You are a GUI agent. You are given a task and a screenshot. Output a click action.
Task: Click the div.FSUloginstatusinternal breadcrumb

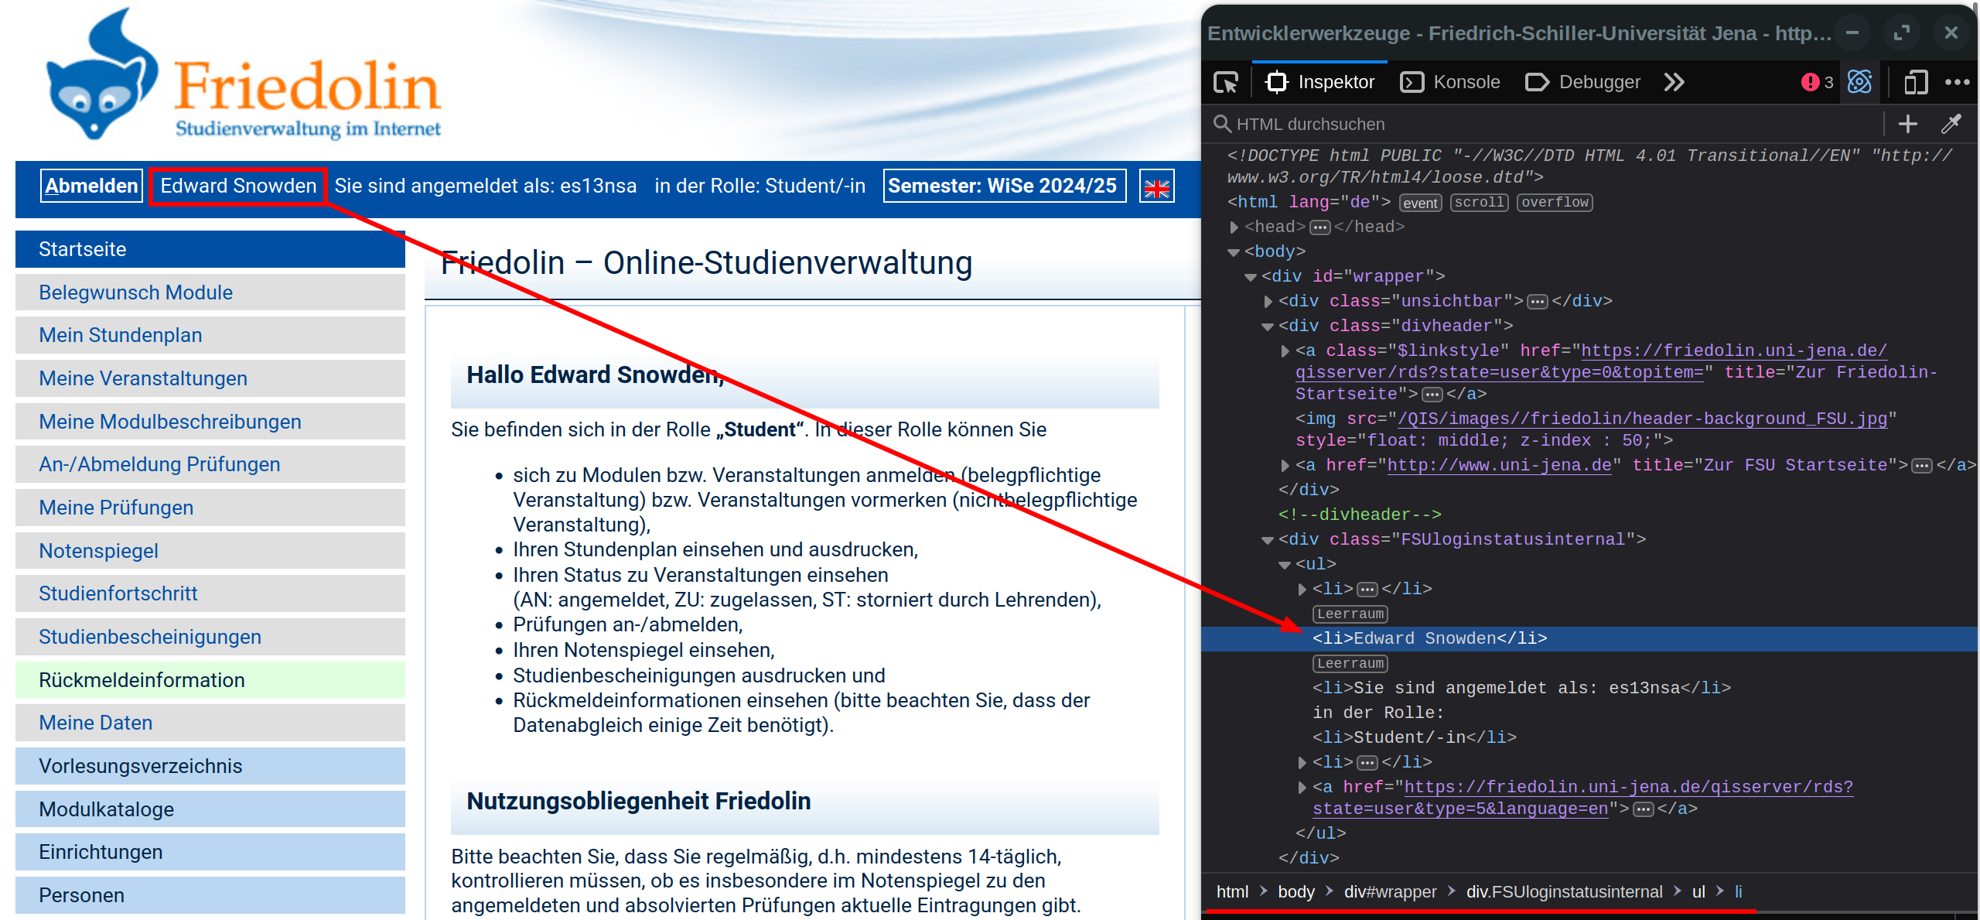click(1564, 892)
